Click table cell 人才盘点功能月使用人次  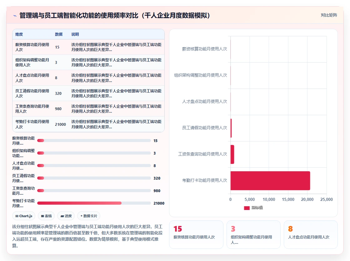[x=32, y=78]
